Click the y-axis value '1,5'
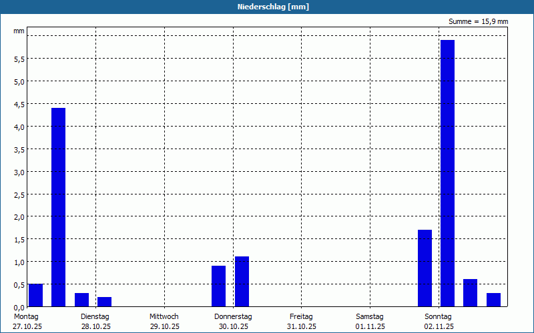Image resolution: width=534 pixels, height=333 pixels. point(19,240)
